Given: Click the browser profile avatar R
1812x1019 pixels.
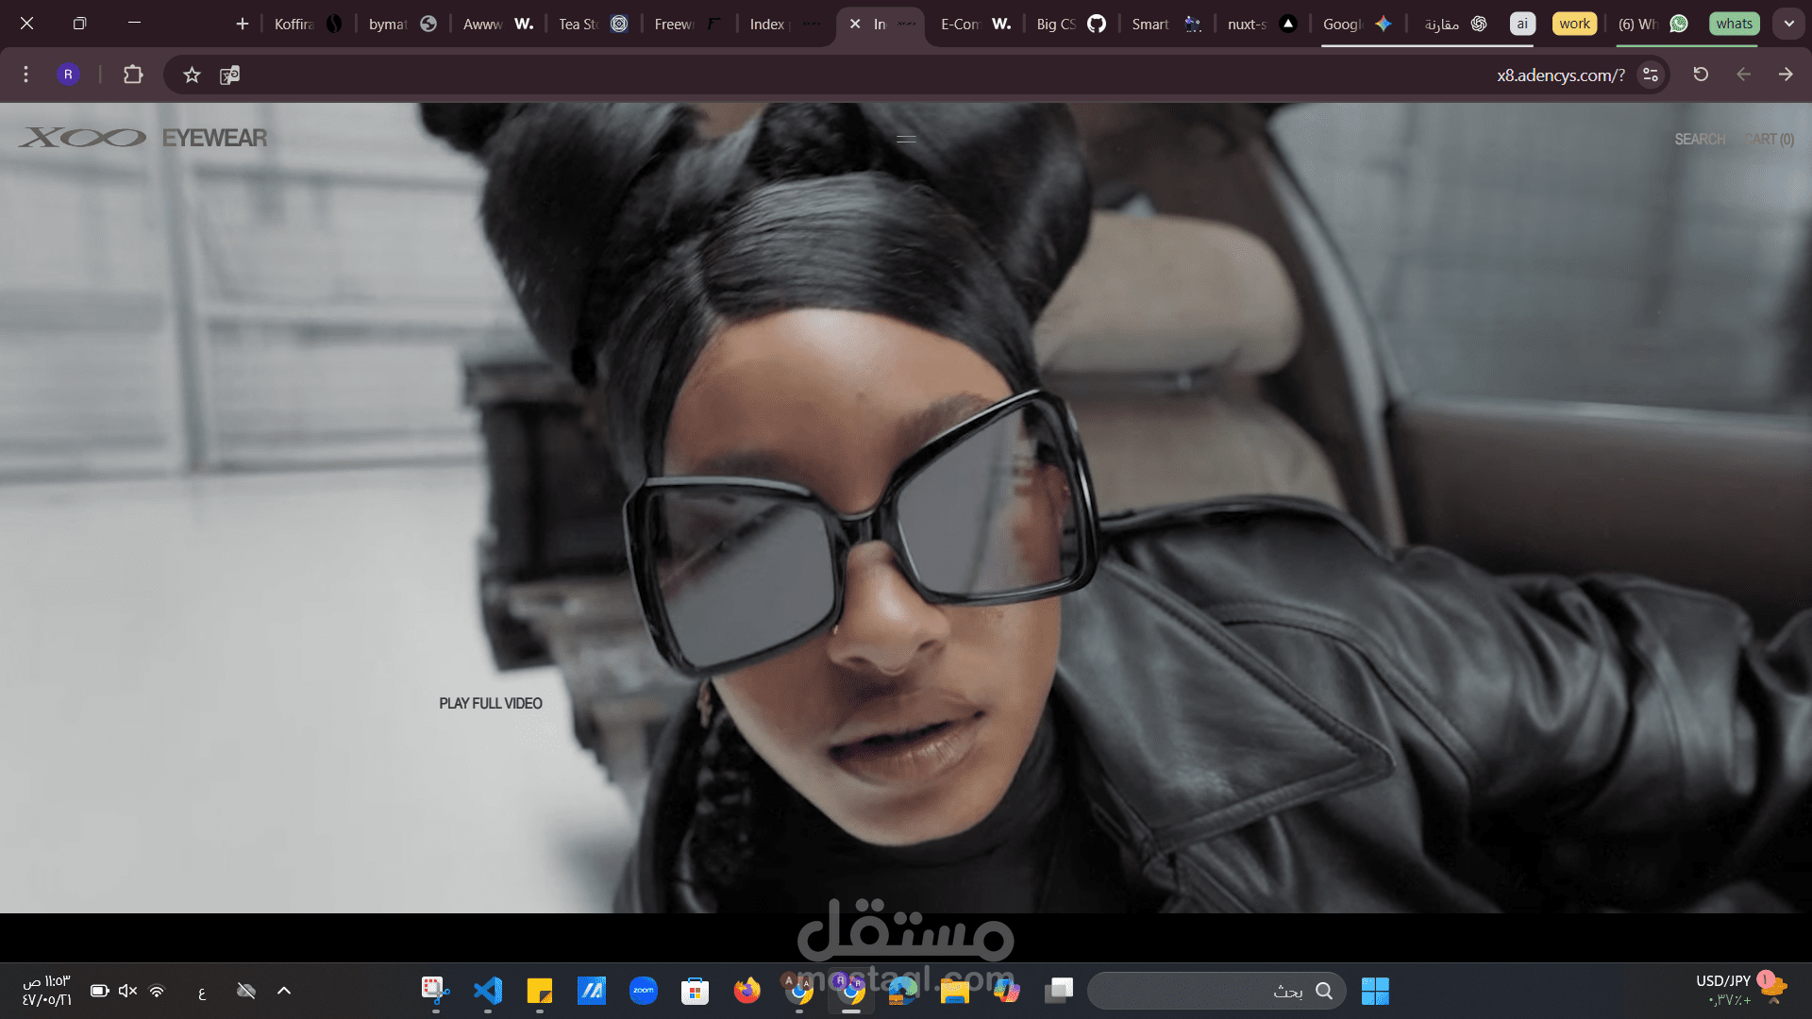Looking at the screenshot, I should click(x=68, y=74).
